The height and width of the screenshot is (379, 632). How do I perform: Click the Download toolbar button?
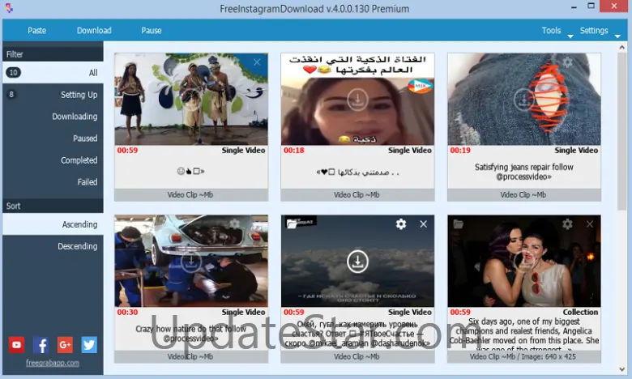pos(94,31)
